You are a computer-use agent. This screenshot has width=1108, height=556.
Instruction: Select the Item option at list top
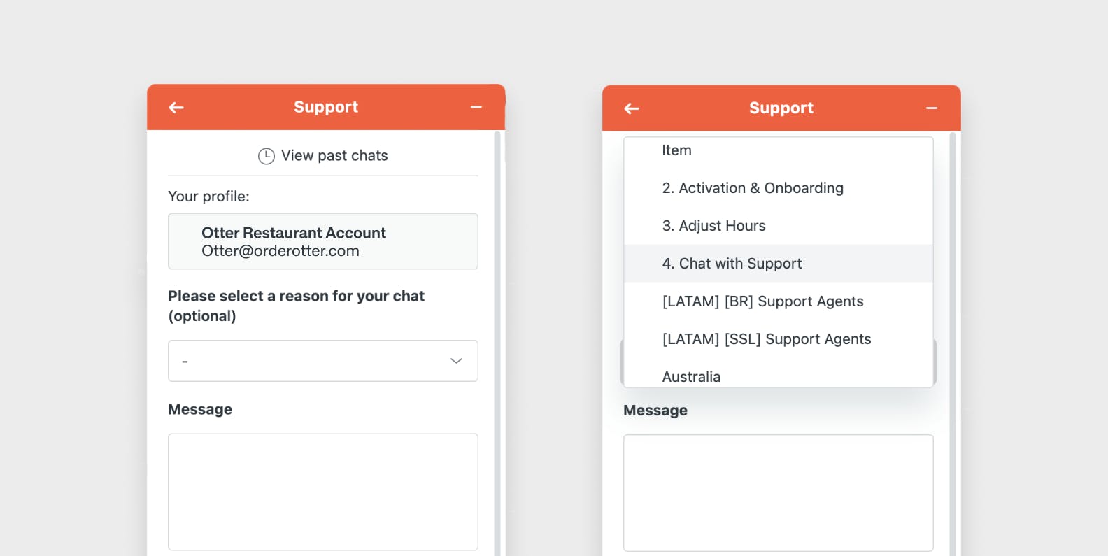click(x=779, y=152)
